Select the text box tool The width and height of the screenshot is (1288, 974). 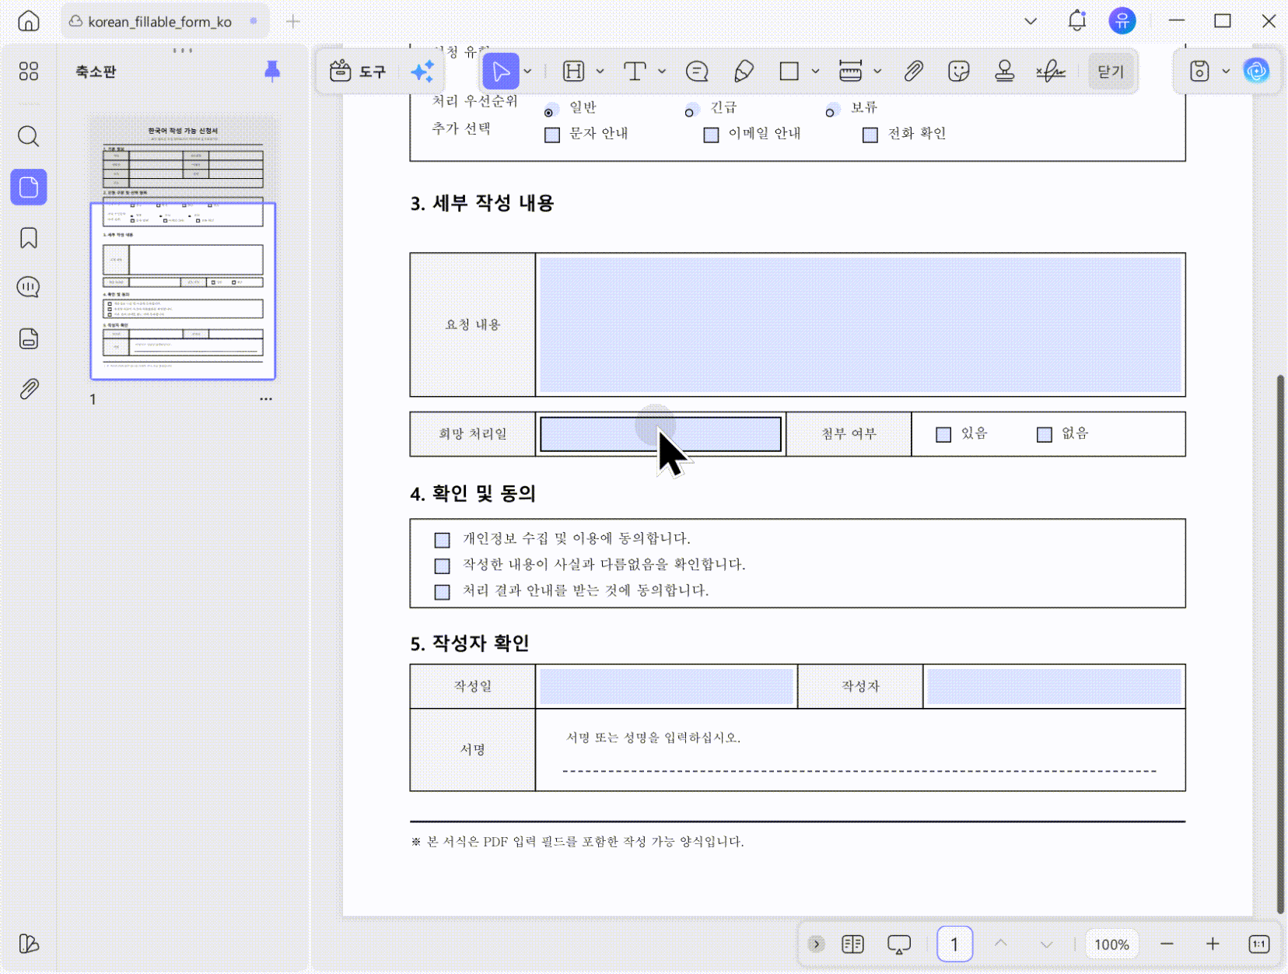pos(635,72)
